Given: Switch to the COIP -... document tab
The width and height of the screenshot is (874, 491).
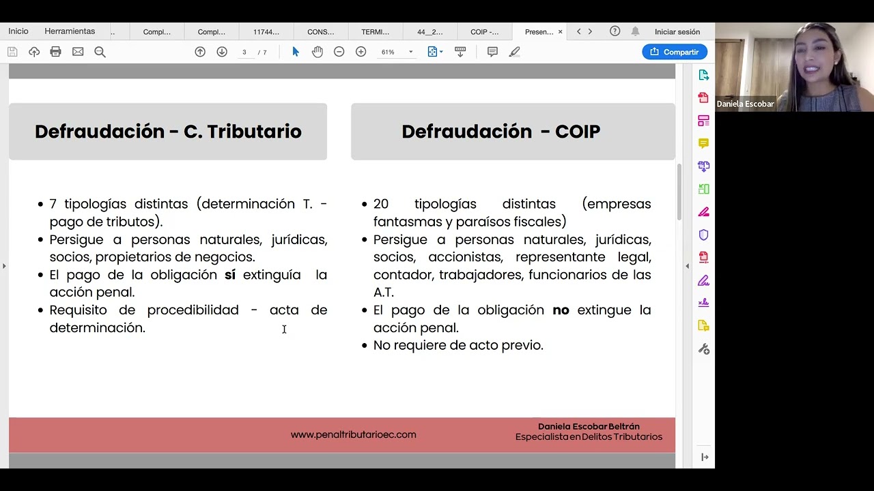Looking at the screenshot, I should click(x=485, y=31).
